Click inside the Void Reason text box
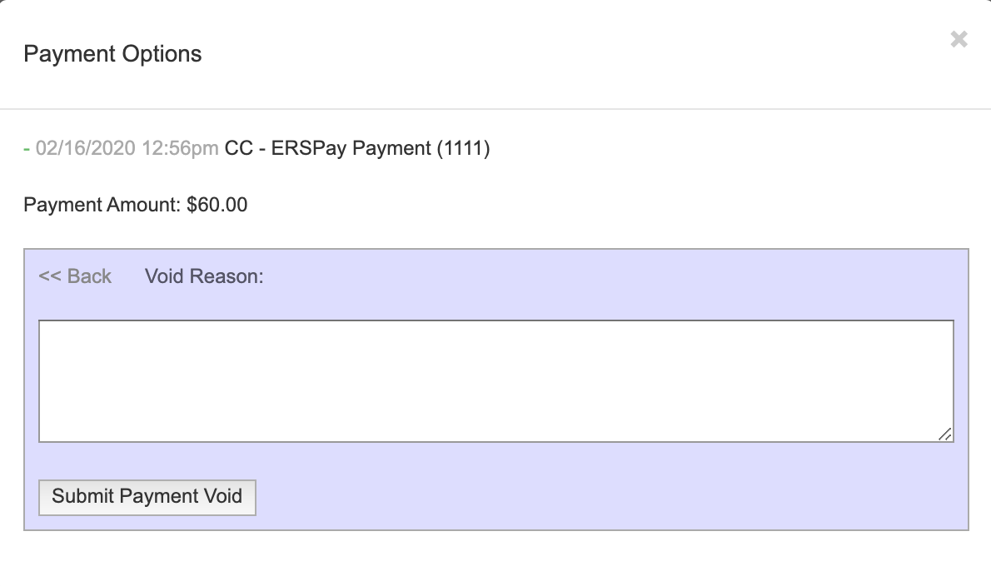This screenshot has width=991, height=586. click(x=495, y=380)
